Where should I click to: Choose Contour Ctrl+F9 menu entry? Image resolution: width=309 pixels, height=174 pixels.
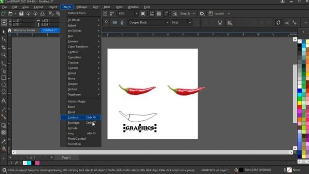pos(81,117)
